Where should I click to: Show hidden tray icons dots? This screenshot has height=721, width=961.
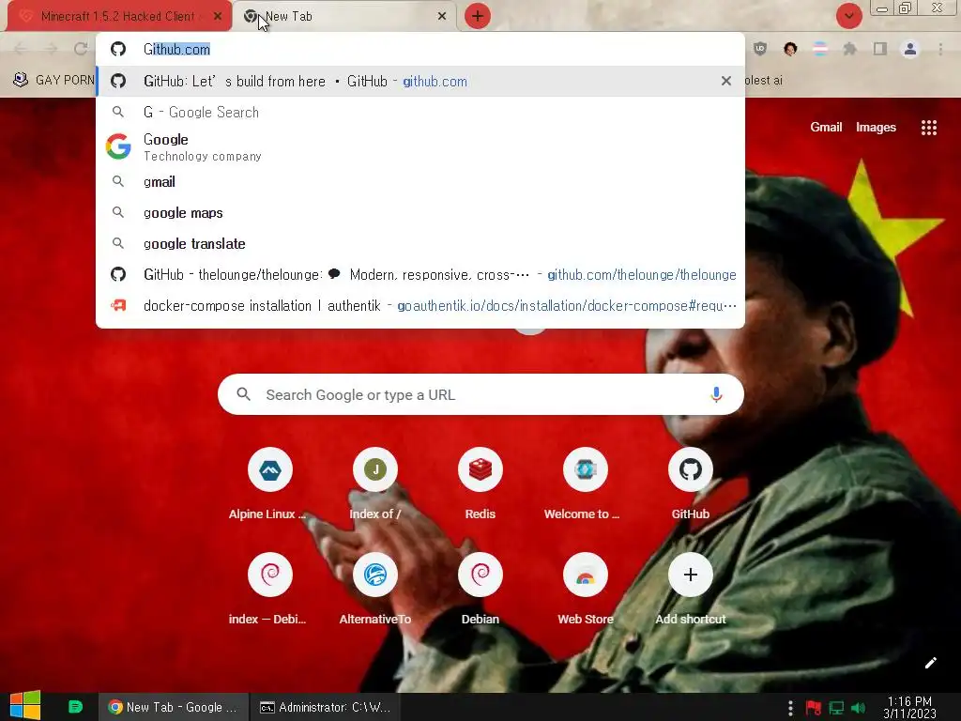tap(790, 708)
